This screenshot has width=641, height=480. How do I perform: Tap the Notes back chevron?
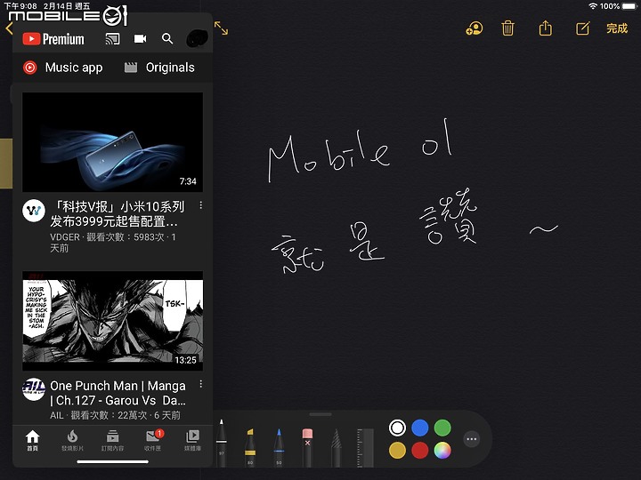point(9,28)
